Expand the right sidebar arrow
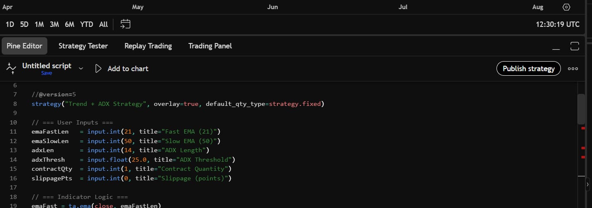Viewport: 592px width, 208px height. tap(588, 184)
